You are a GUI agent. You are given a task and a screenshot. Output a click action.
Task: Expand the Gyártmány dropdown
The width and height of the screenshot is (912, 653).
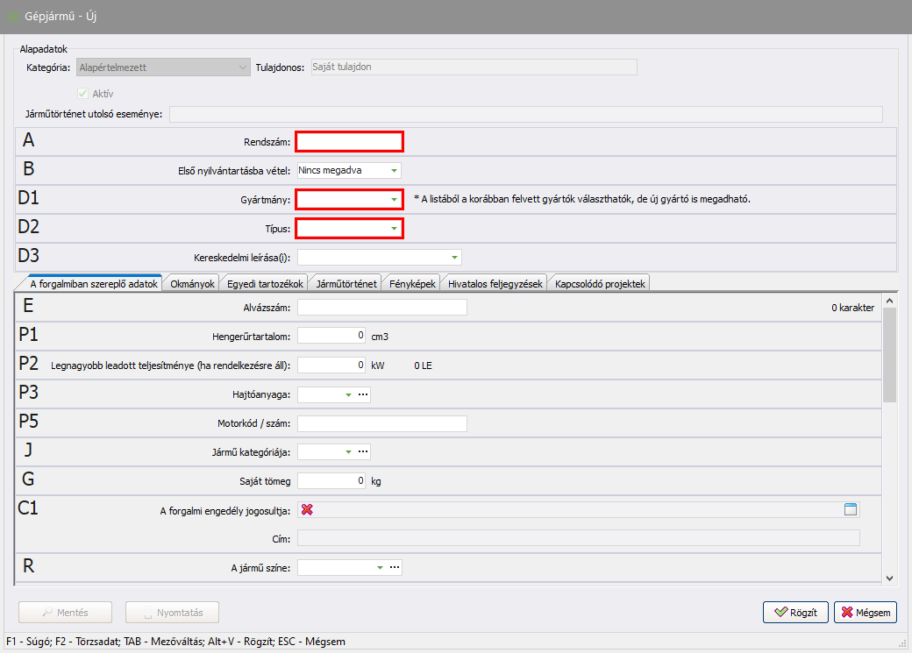click(394, 200)
